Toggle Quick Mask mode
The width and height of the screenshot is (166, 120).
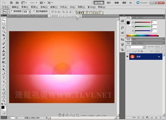point(4,113)
